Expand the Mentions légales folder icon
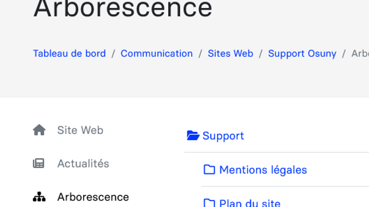This screenshot has width=369, height=207. (x=209, y=170)
